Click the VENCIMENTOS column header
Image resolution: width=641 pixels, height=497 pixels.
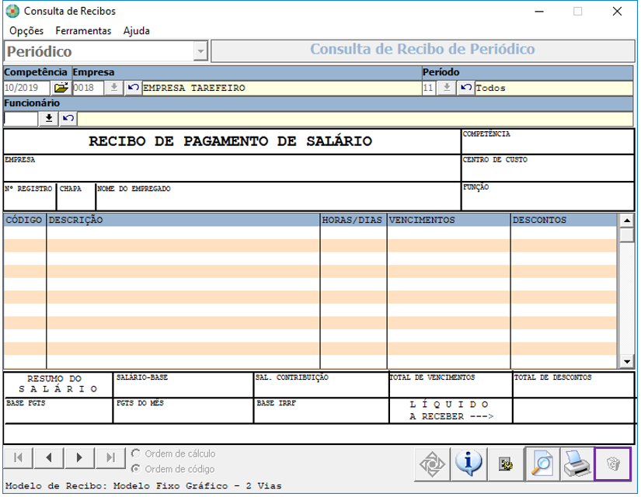pyautogui.click(x=448, y=220)
